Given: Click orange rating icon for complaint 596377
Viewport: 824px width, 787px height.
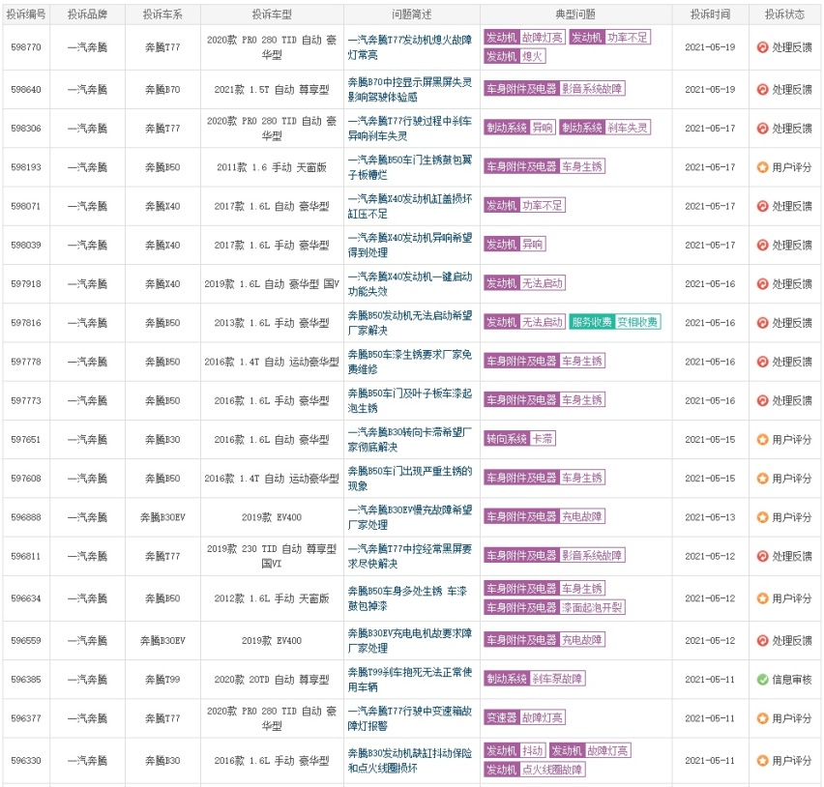Looking at the screenshot, I should (x=762, y=718).
